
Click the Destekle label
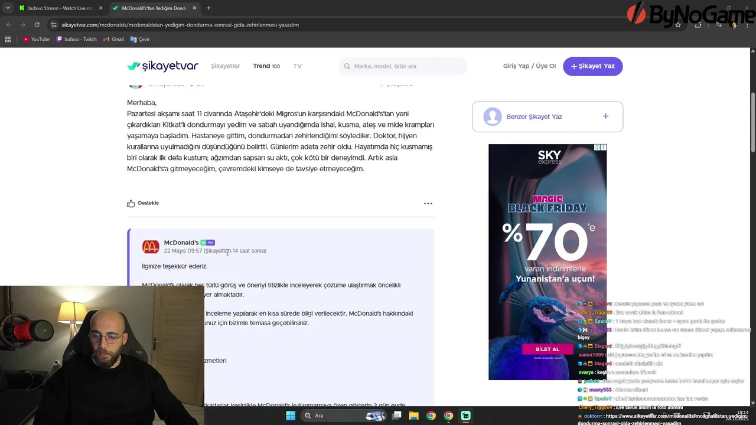148,203
